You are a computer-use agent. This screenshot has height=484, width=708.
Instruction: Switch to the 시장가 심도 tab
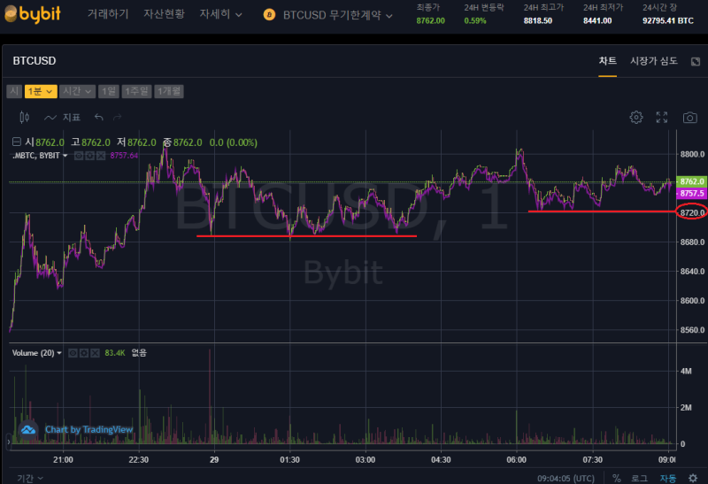pos(653,61)
